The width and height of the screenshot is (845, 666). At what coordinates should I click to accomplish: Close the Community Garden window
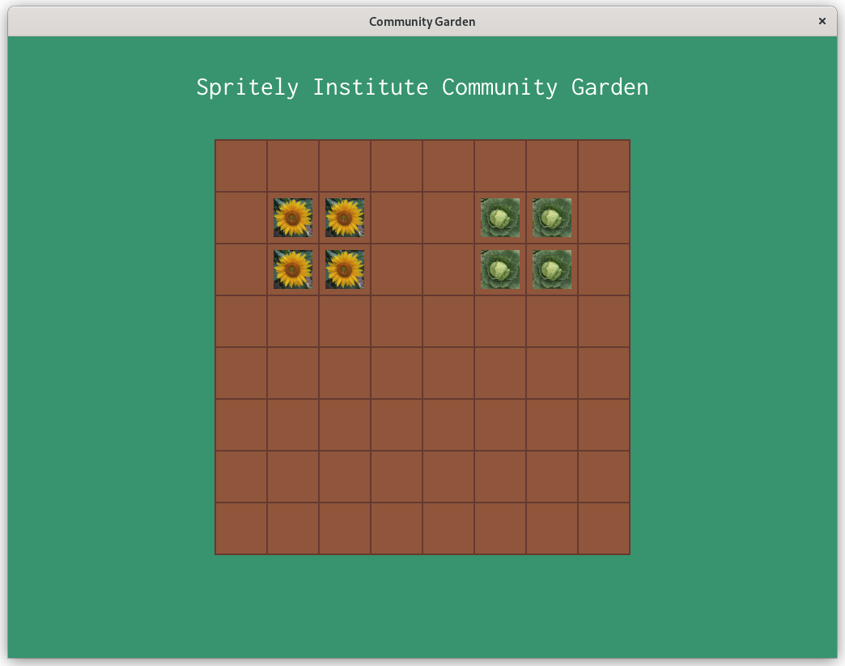tap(822, 22)
